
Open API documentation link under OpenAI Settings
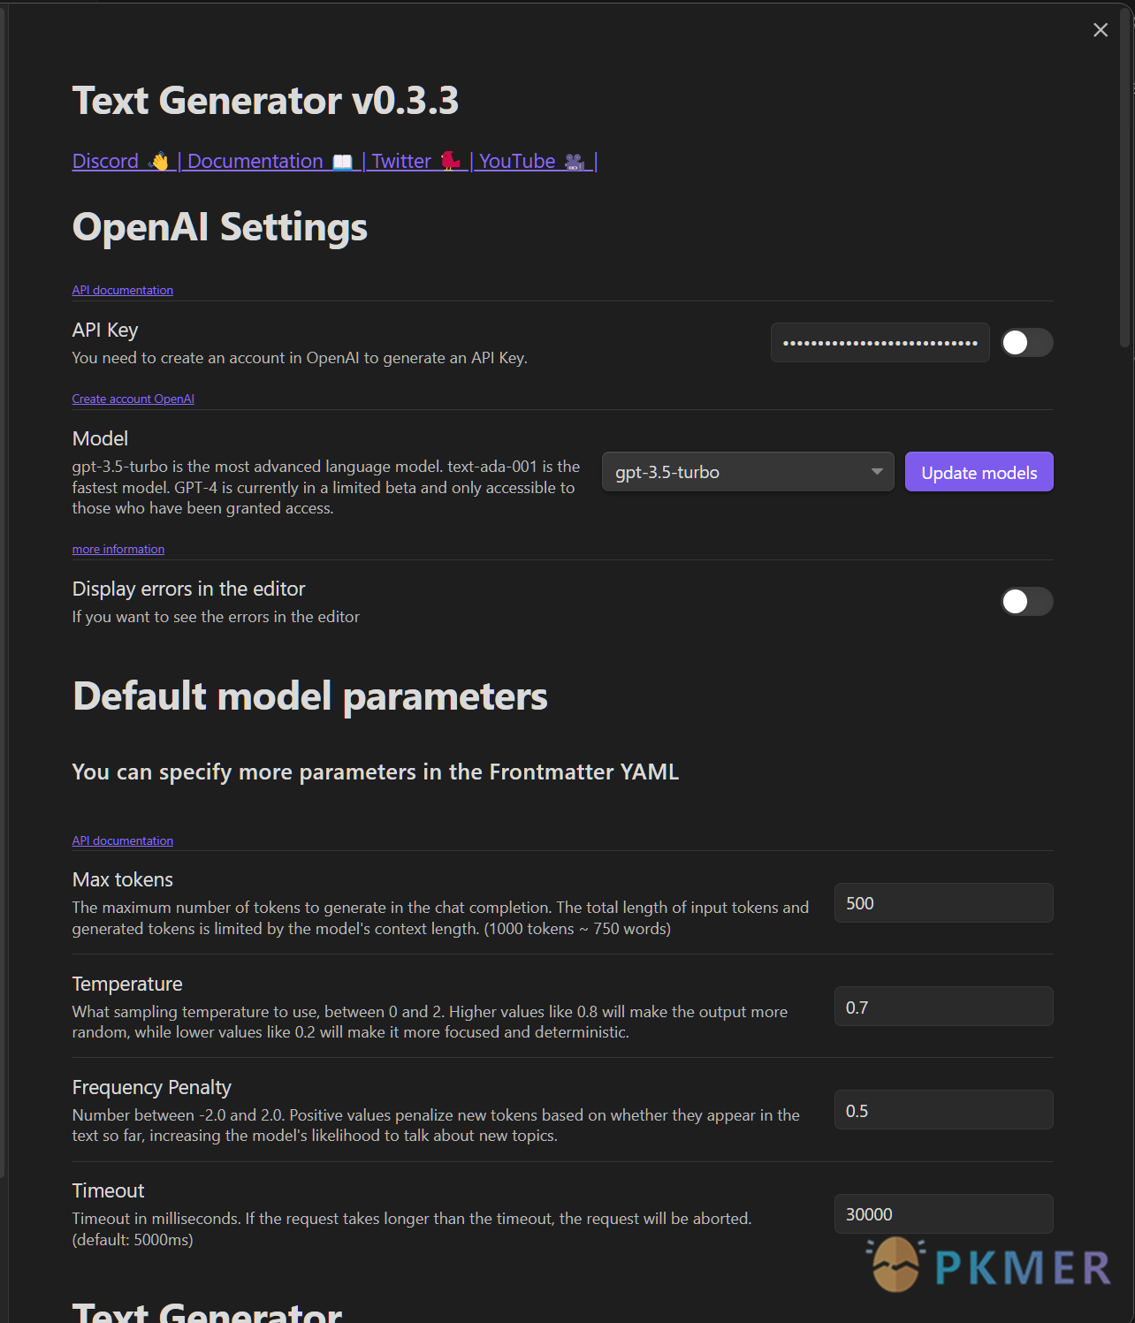coord(123,290)
